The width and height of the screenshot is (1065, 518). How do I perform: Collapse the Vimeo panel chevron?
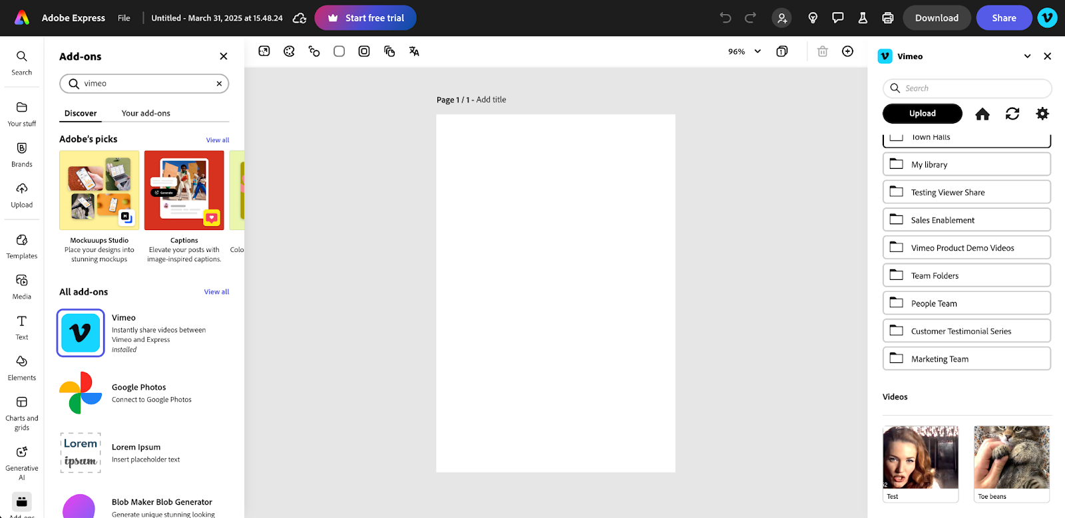pyautogui.click(x=1027, y=57)
